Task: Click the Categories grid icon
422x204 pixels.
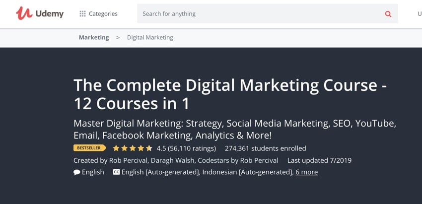Action: (82, 14)
